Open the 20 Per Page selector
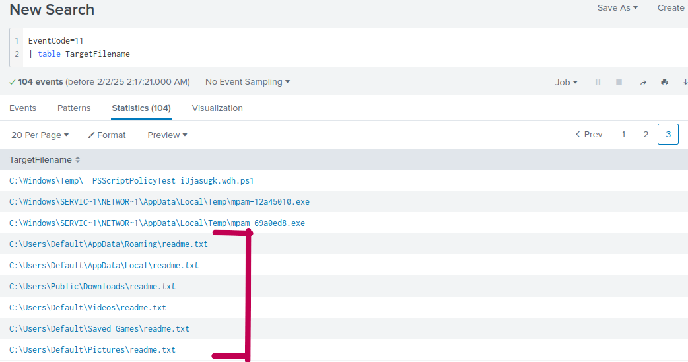This screenshot has width=688, height=362. 40,135
